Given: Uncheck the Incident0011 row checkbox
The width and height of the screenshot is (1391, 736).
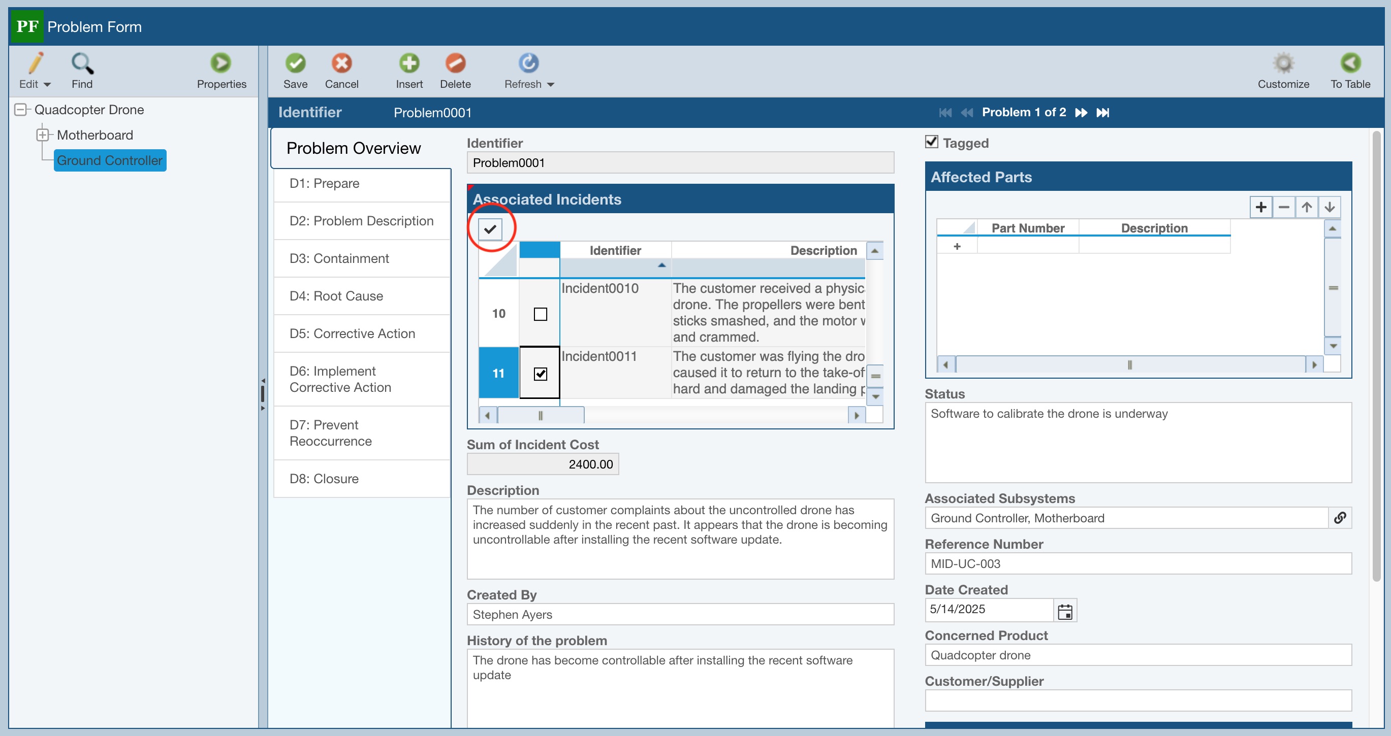Looking at the screenshot, I should coord(540,374).
